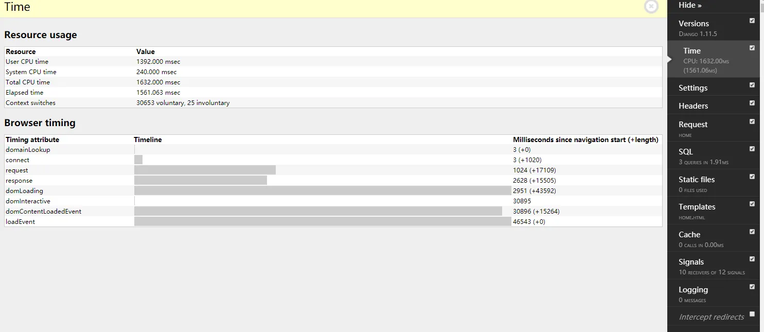Open the SQL queries panel
This screenshot has width=764, height=332.
[686, 152]
